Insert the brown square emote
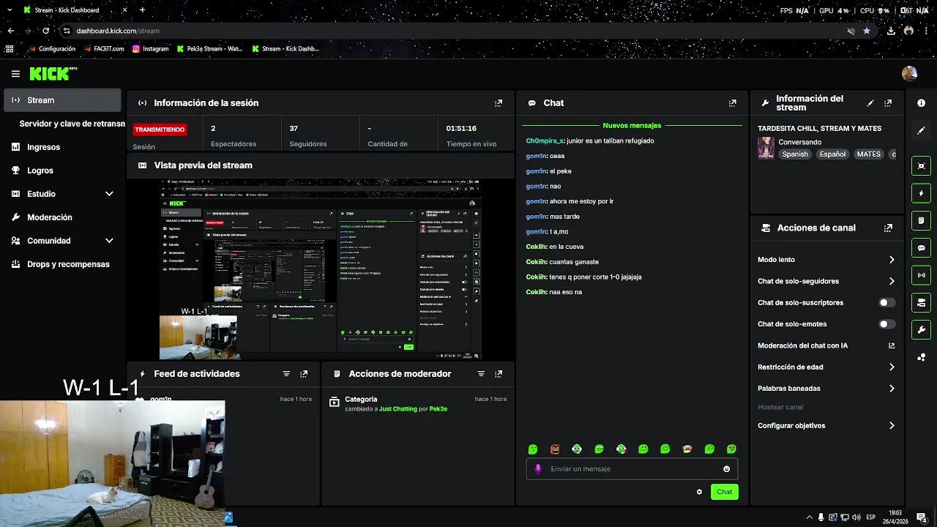This screenshot has height=527, width=937. [x=555, y=449]
